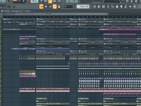The height and width of the screenshot is (106, 141).
Task: Click the rightmost full icon, second toolbar row
Action: point(135,7)
